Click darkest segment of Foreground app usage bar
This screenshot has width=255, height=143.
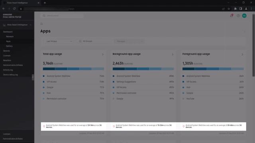pos(188,69)
